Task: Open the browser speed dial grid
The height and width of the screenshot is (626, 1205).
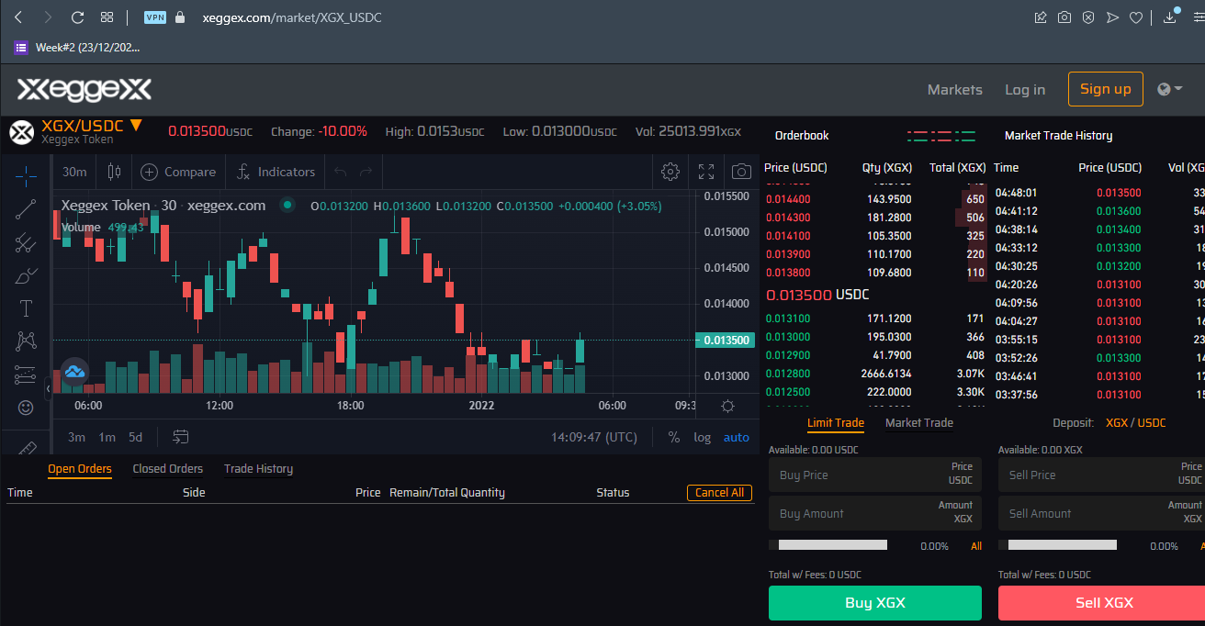Action: point(107,17)
